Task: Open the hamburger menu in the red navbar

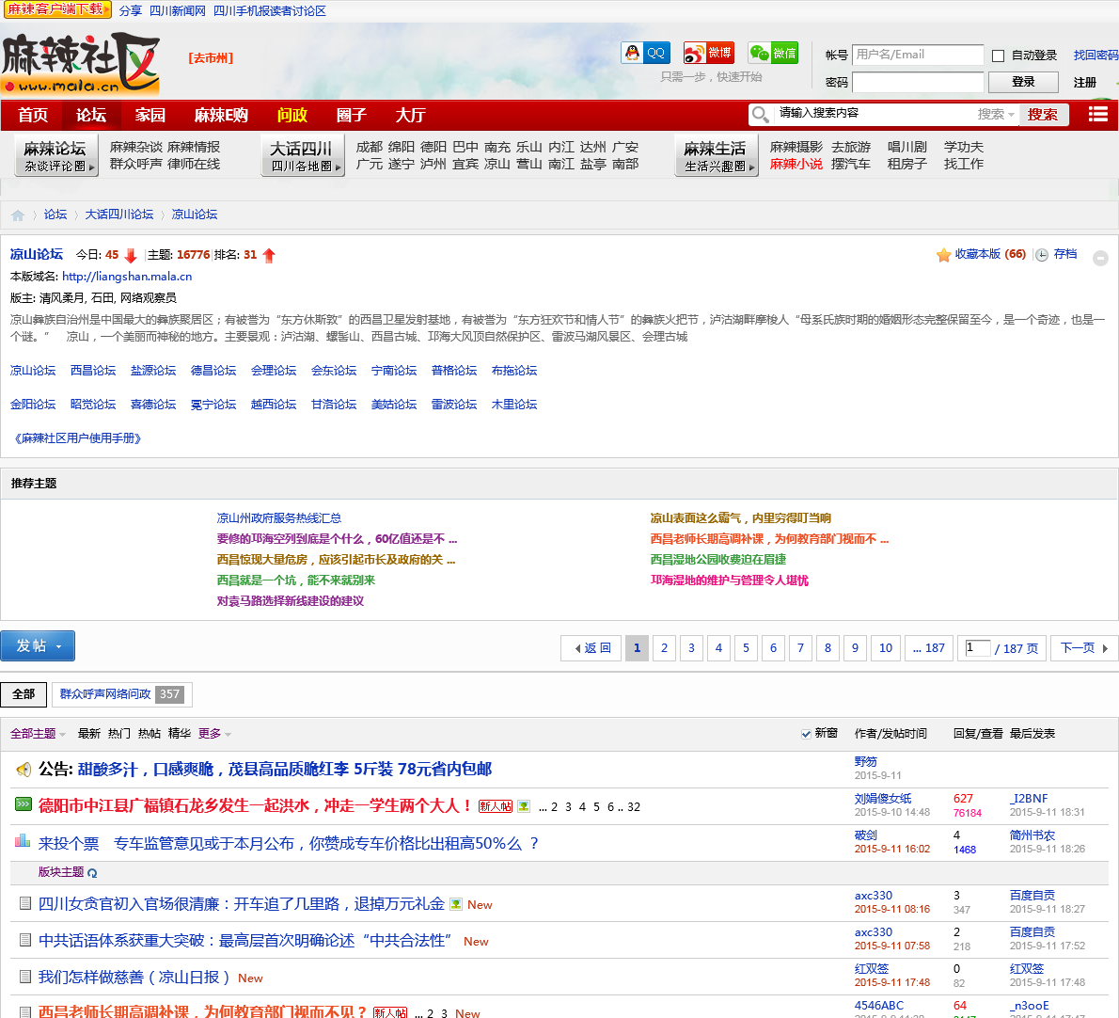Action: click(x=1097, y=114)
